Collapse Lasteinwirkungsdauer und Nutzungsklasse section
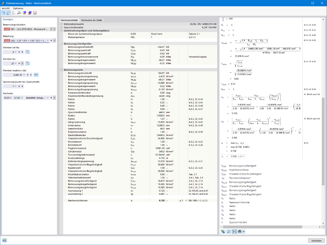The width and height of the screenshot is (327, 245). click(61, 31)
